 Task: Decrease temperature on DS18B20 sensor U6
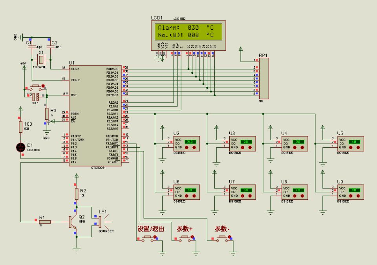pos(187,196)
